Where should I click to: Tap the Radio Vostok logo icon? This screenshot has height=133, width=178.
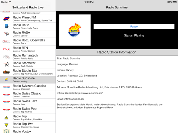click(x=6, y=131)
